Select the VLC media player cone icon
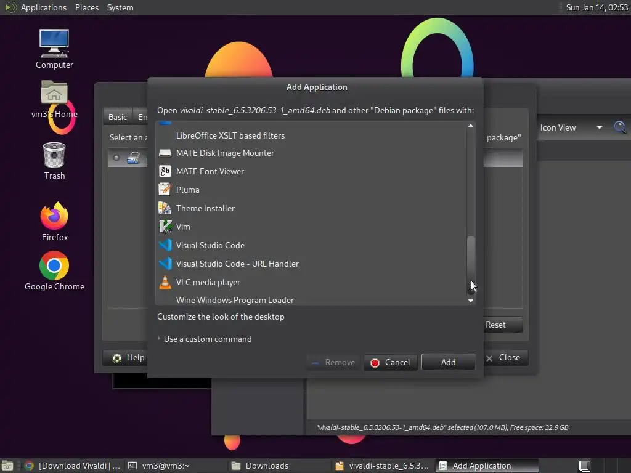Screen dimensions: 631x473 point(165,282)
